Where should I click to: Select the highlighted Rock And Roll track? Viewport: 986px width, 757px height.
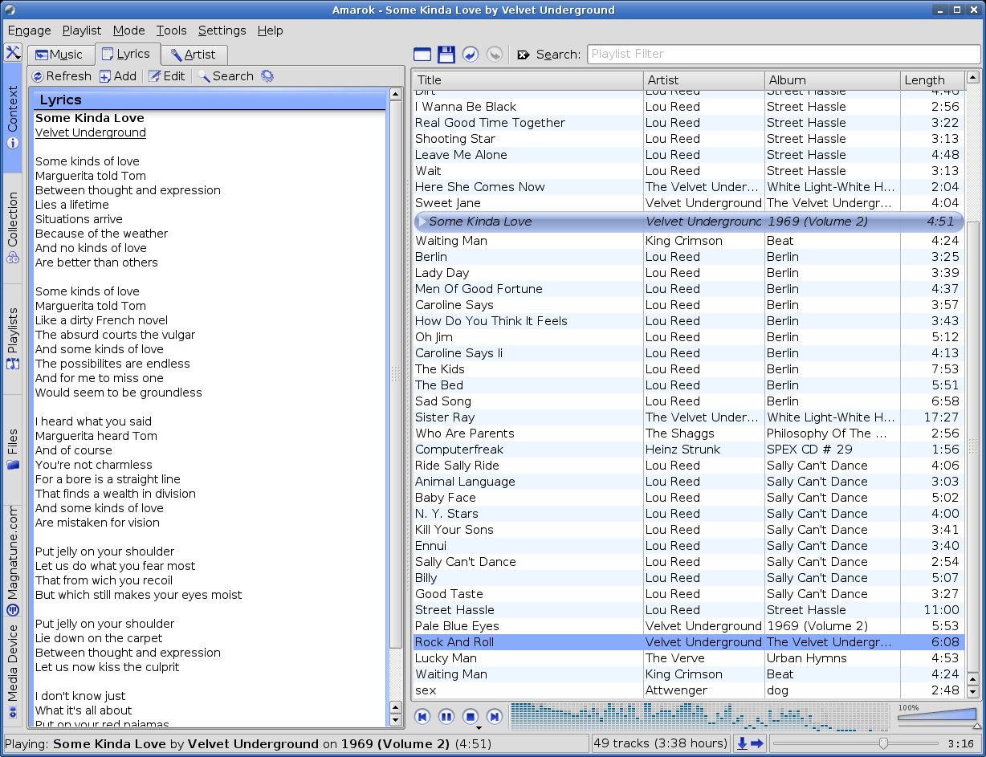tap(690, 642)
